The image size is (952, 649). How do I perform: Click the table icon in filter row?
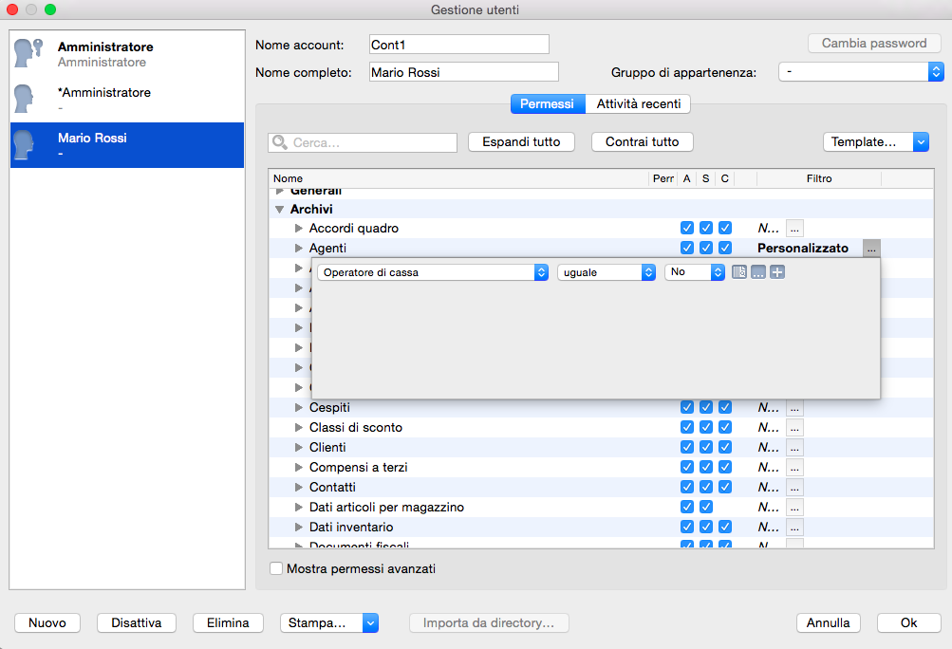tap(740, 272)
